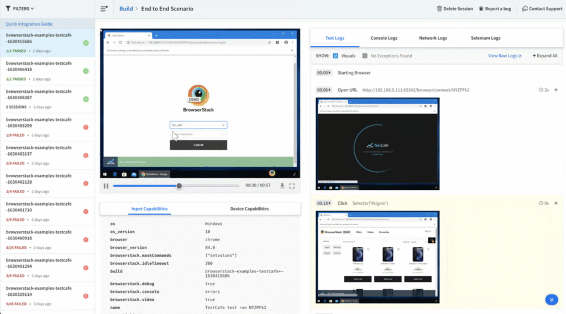Pause the session video
The height and width of the screenshot is (314, 566).
coord(106,186)
